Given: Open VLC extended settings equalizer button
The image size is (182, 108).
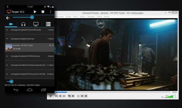Looking at the screenshot, I should pyautogui.click(x=73, y=96).
